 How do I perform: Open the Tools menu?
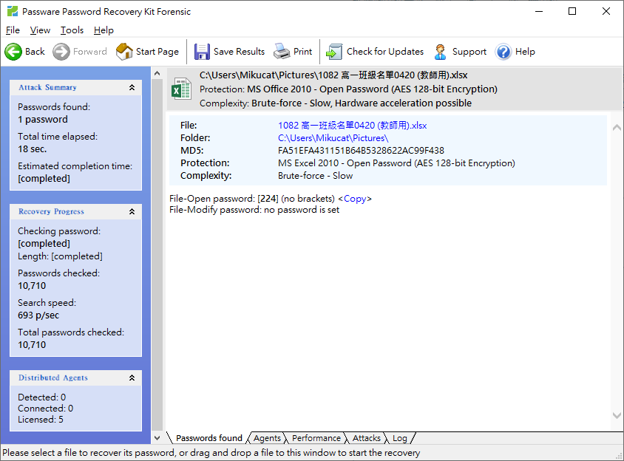tap(72, 30)
